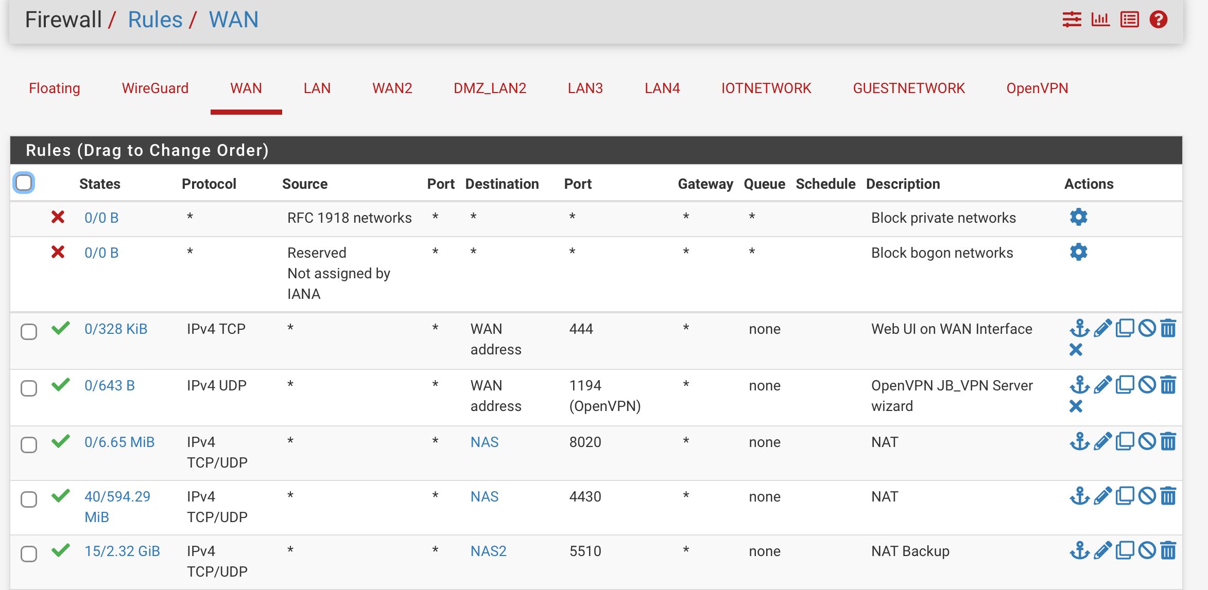Click the red Help question mark icon
The image size is (1208, 590).
tap(1159, 20)
